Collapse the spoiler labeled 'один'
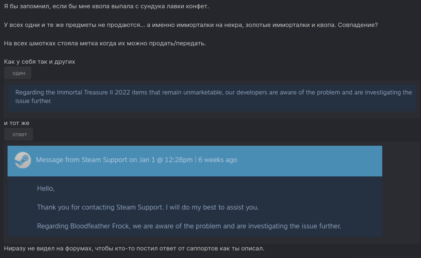The width and height of the screenshot is (421, 258). 17,73
